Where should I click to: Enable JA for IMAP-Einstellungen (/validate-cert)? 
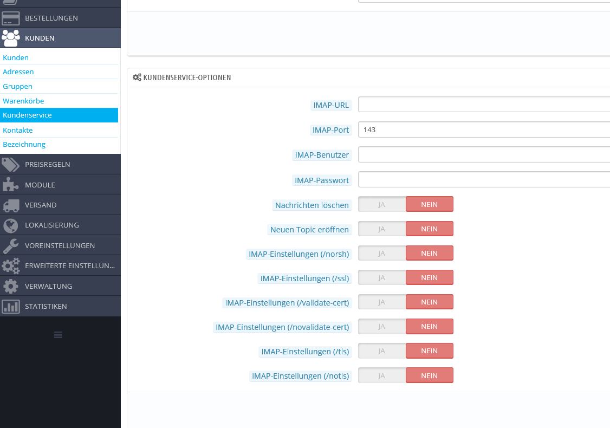381,302
